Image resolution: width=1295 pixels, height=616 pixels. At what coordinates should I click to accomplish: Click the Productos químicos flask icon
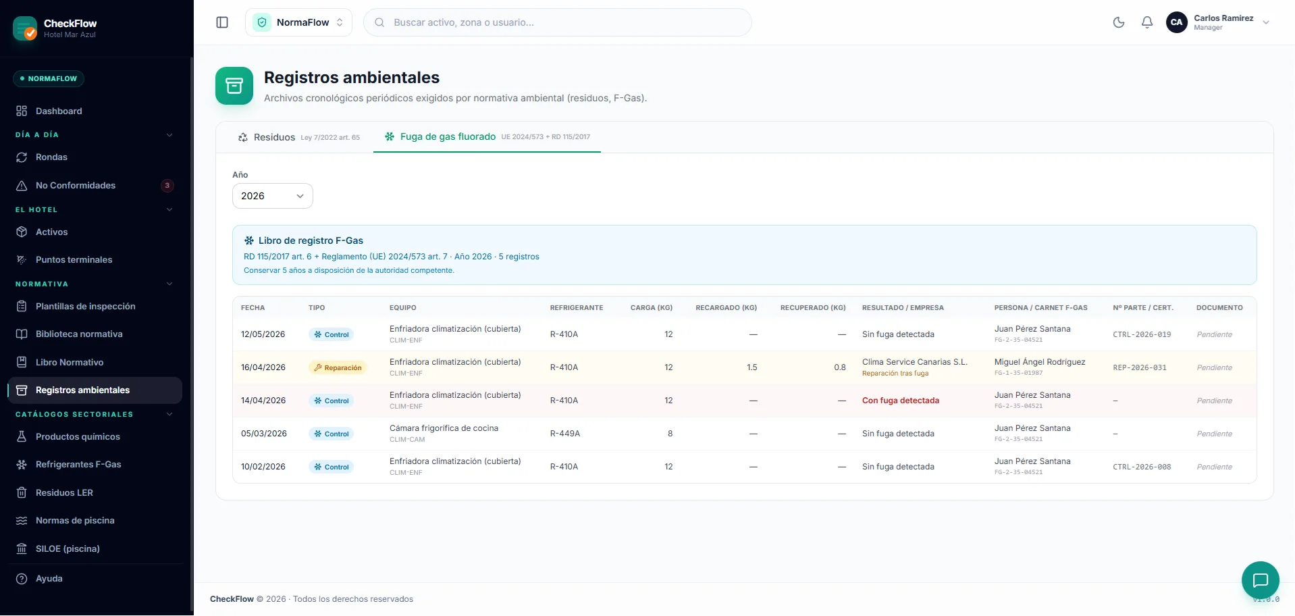coord(22,436)
